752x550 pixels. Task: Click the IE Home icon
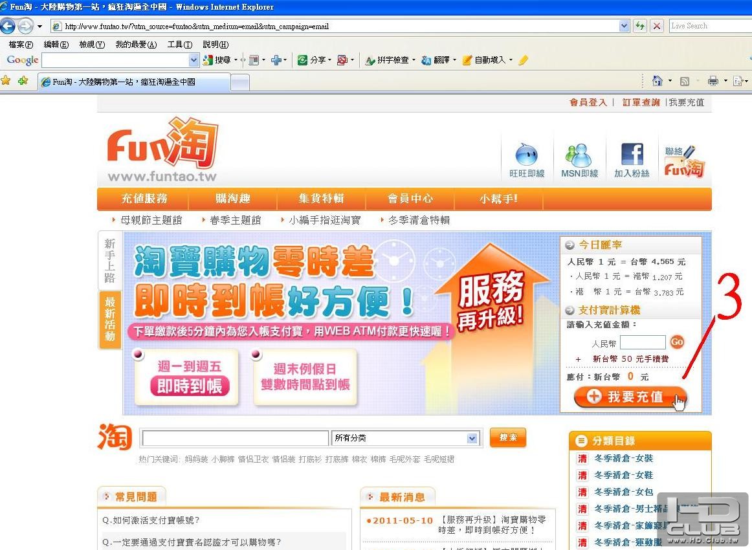click(x=658, y=80)
